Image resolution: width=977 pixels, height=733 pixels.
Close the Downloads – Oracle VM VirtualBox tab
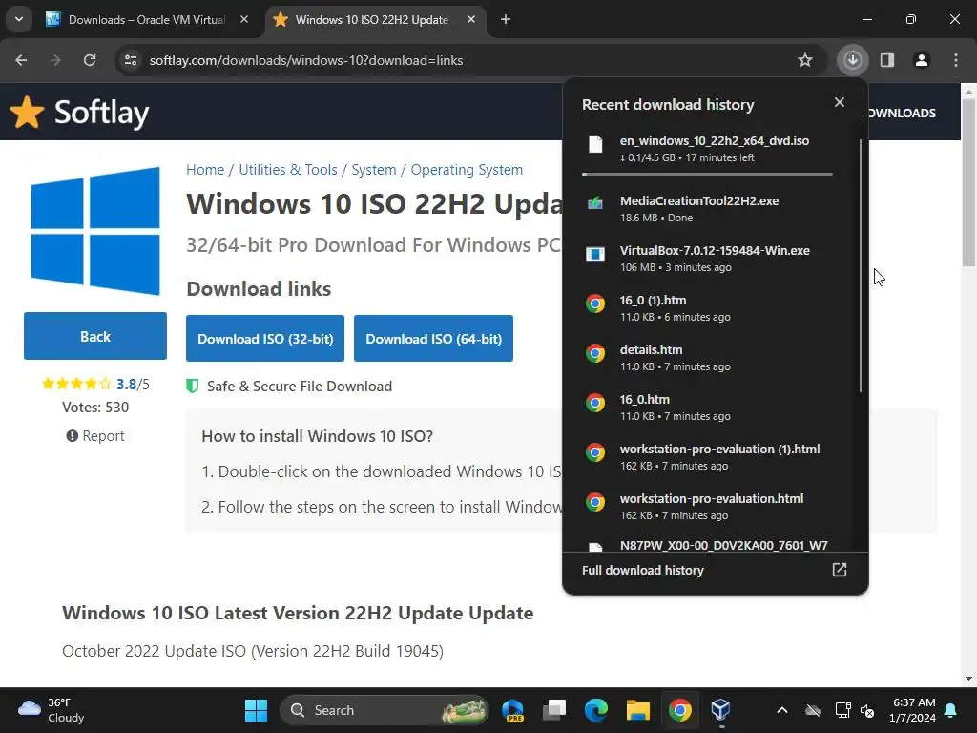[x=244, y=19]
